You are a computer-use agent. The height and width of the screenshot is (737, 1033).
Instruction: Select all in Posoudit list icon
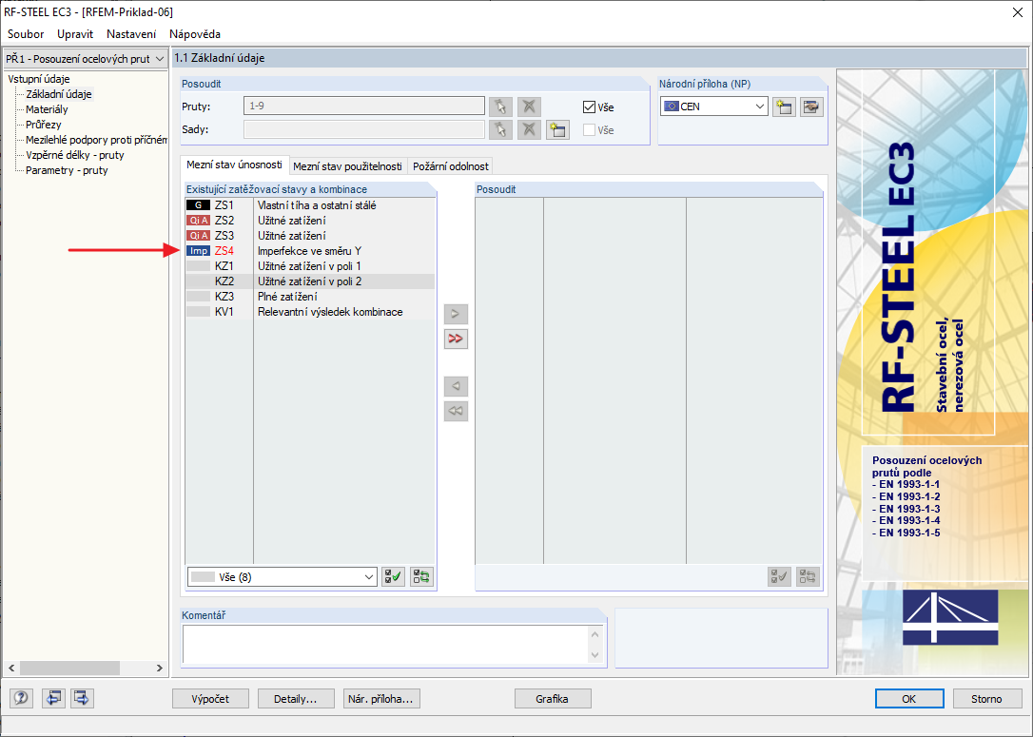(x=779, y=577)
